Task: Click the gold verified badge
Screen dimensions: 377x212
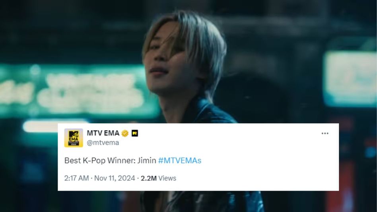Action: pyautogui.click(x=125, y=133)
